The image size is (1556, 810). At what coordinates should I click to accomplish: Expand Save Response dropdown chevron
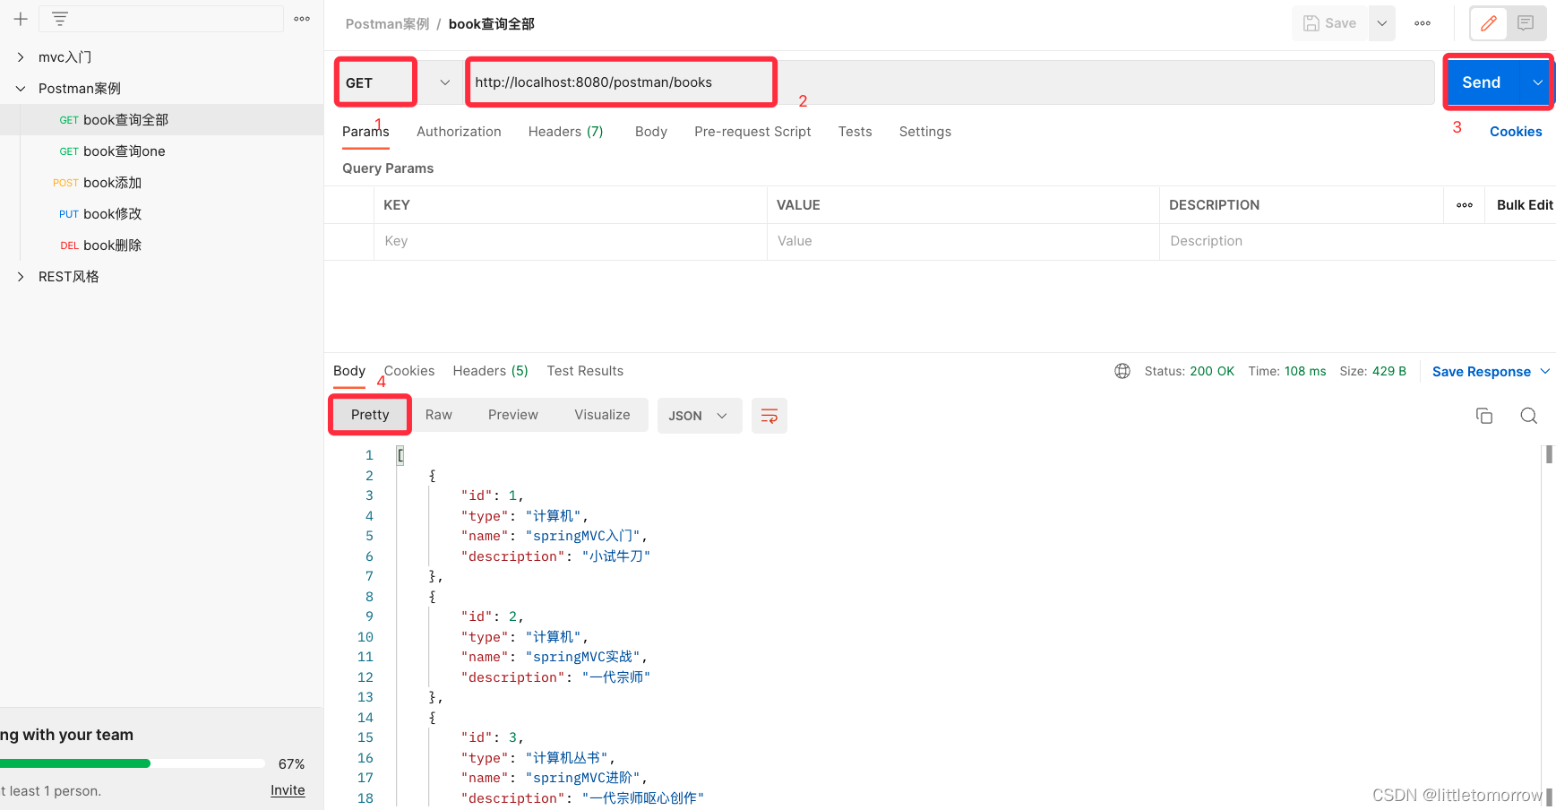click(x=1545, y=371)
